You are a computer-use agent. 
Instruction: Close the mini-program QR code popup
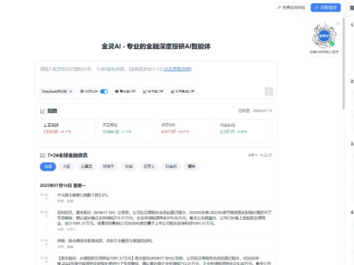(338, 24)
